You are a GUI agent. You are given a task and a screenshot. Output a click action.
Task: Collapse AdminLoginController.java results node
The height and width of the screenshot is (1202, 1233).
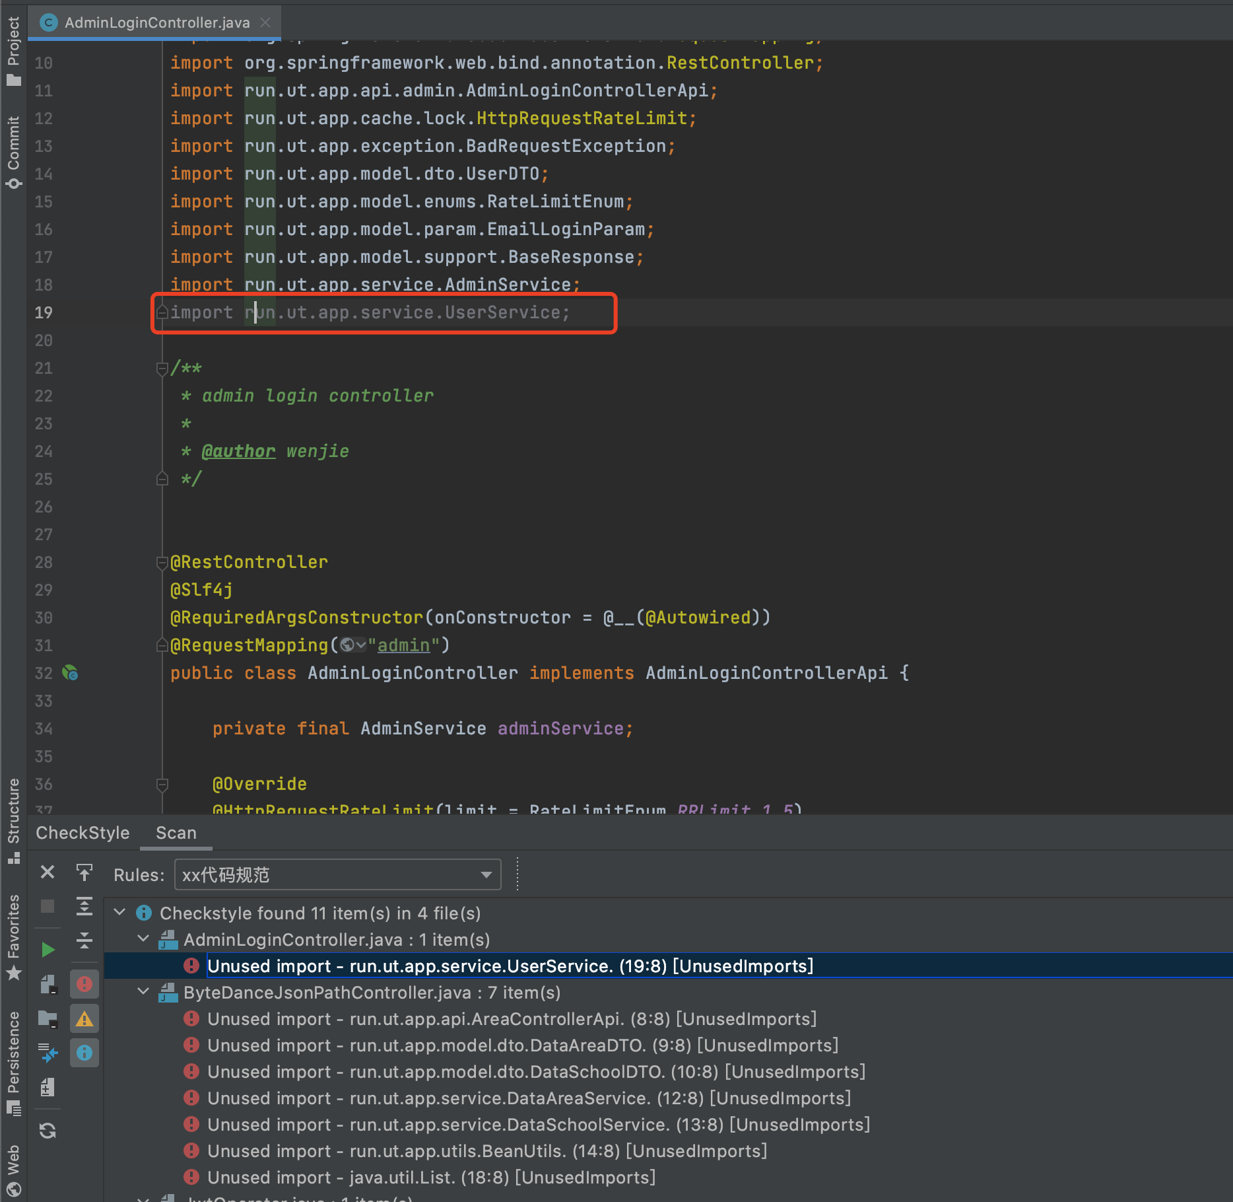tap(143, 939)
